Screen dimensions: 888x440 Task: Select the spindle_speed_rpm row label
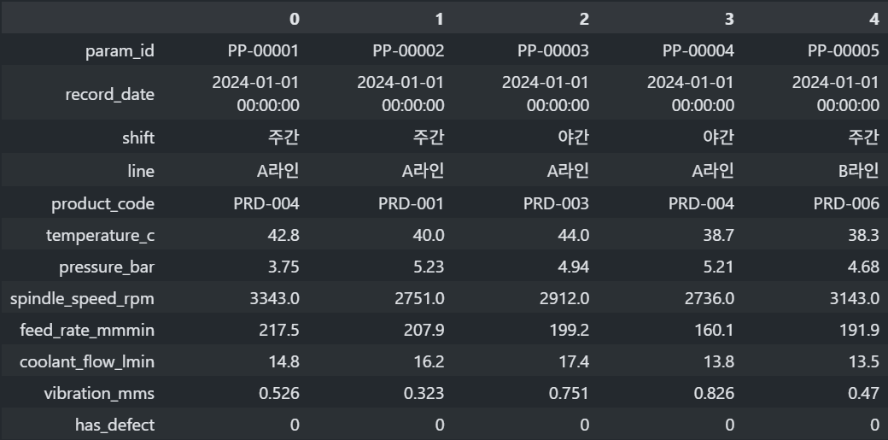point(82,298)
